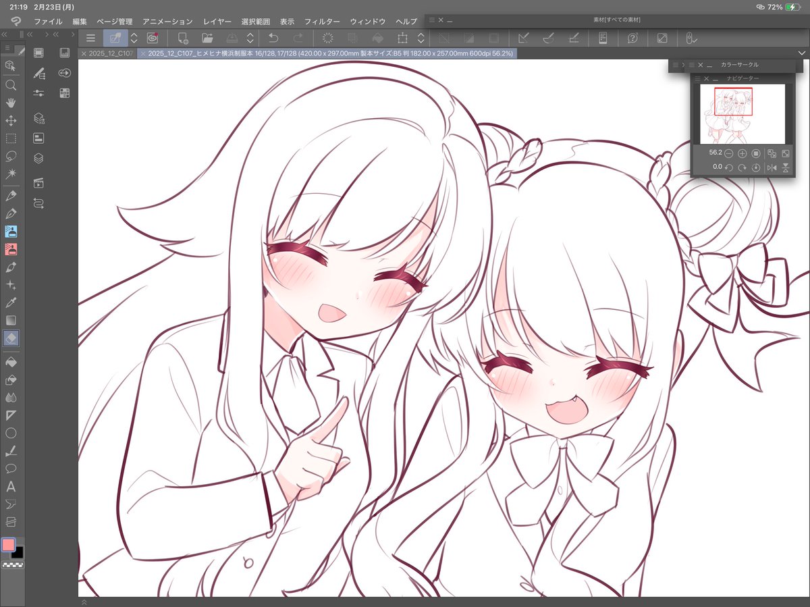
Task: Flip the canvas view vertically in Navigator
Action: pyautogui.click(x=786, y=167)
